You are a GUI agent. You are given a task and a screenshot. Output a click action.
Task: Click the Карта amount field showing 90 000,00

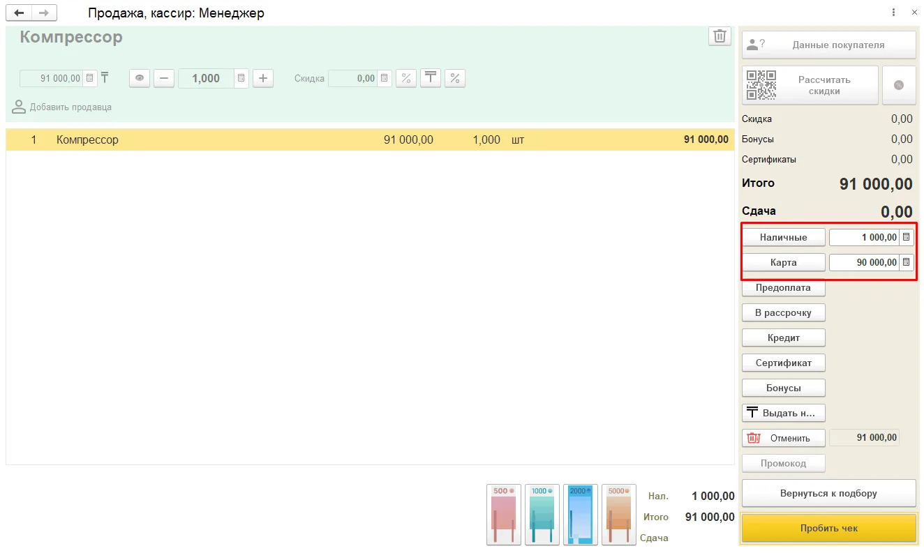[864, 262]
